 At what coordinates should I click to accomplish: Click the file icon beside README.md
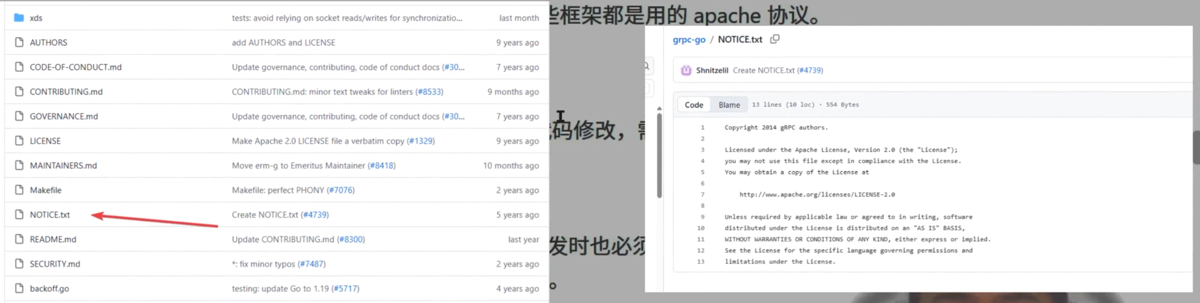click(x=19, y=239)
